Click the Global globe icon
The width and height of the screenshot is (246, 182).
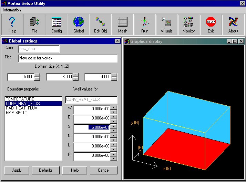[79, 25]
